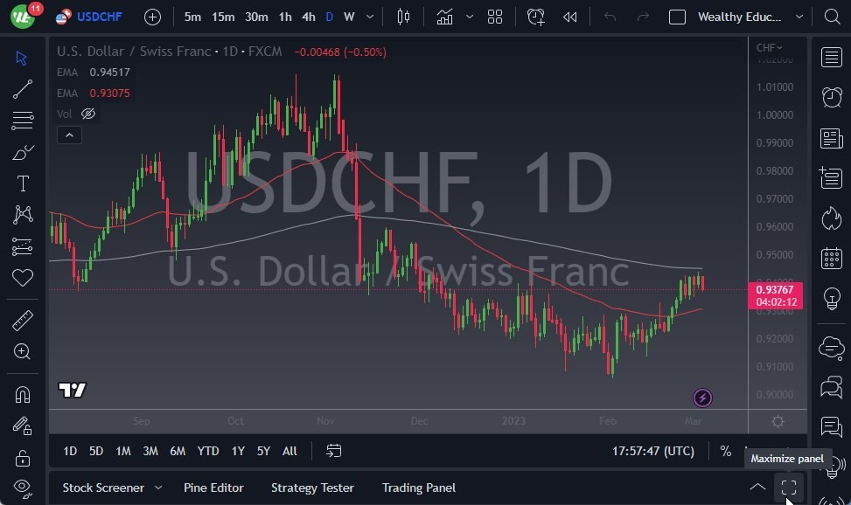Screen dimensions: 851x505
Task: Lock all drawing tools
Action: [23, 457]
